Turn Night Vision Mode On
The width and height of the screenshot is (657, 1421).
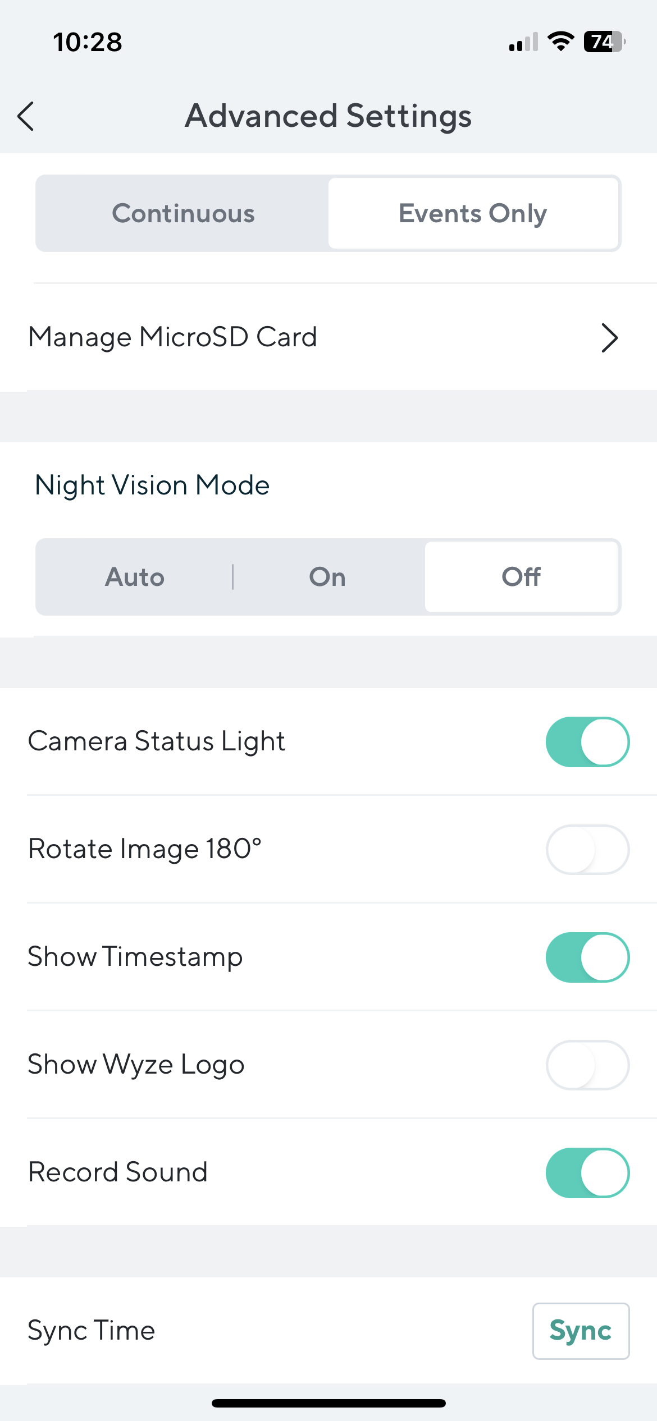(x=327, y=577)
